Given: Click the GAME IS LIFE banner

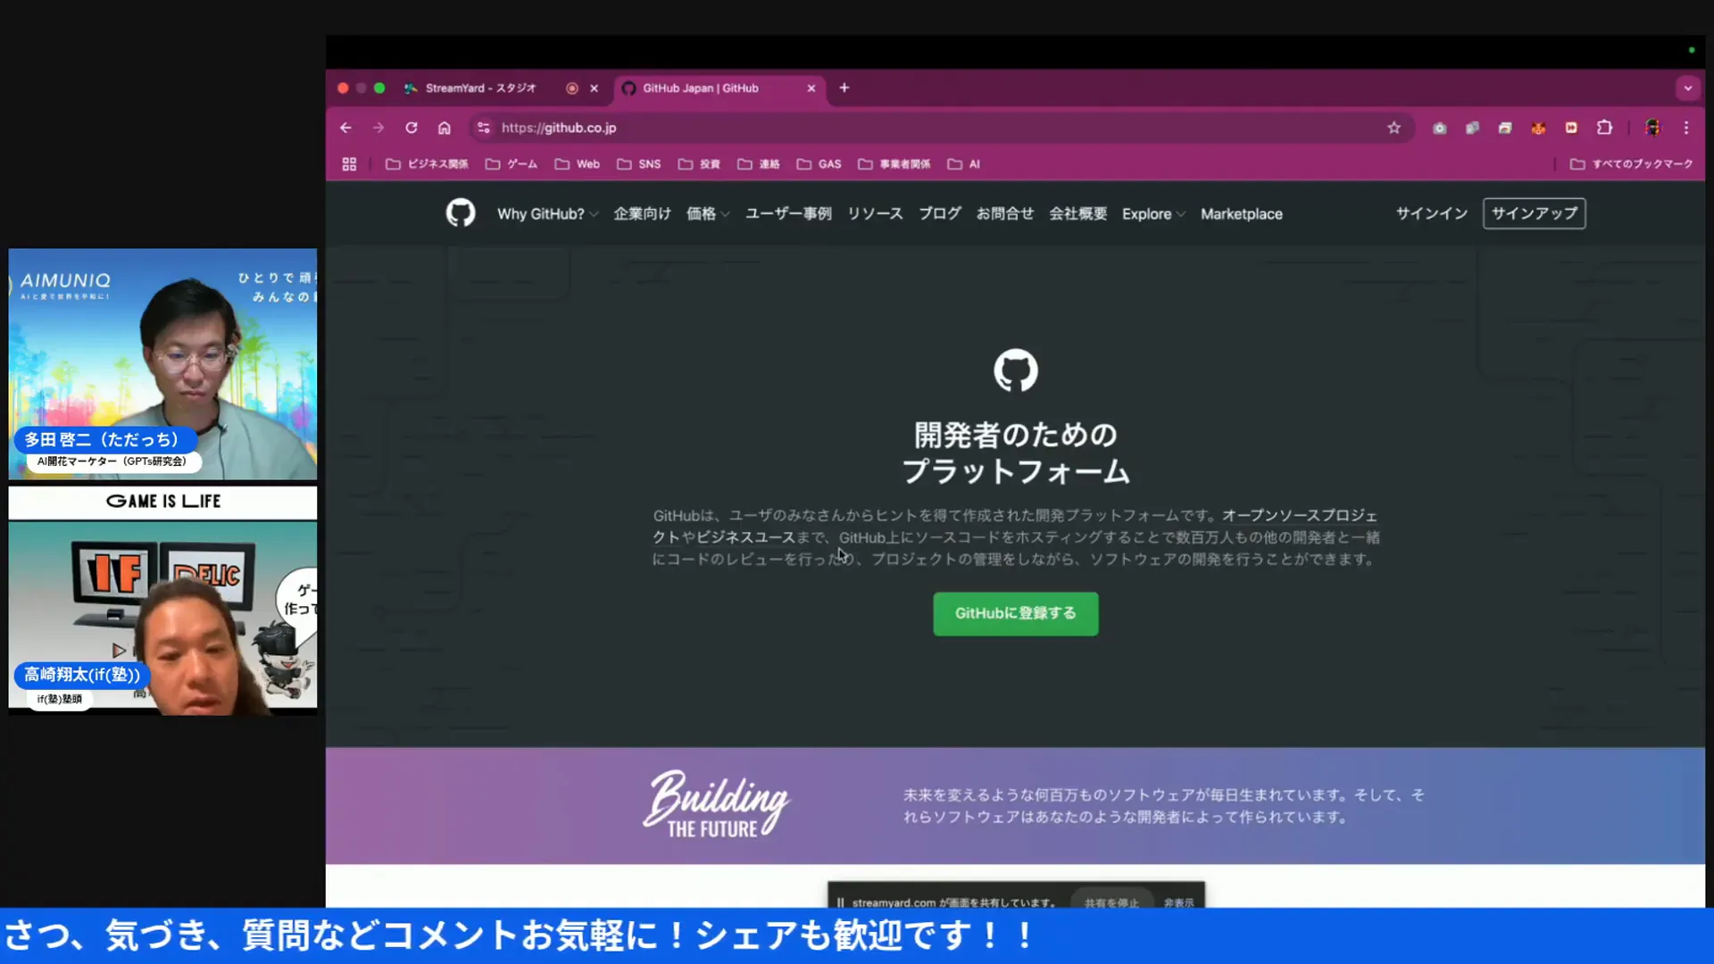Looking at the screenshot, I should pos(162,502).
